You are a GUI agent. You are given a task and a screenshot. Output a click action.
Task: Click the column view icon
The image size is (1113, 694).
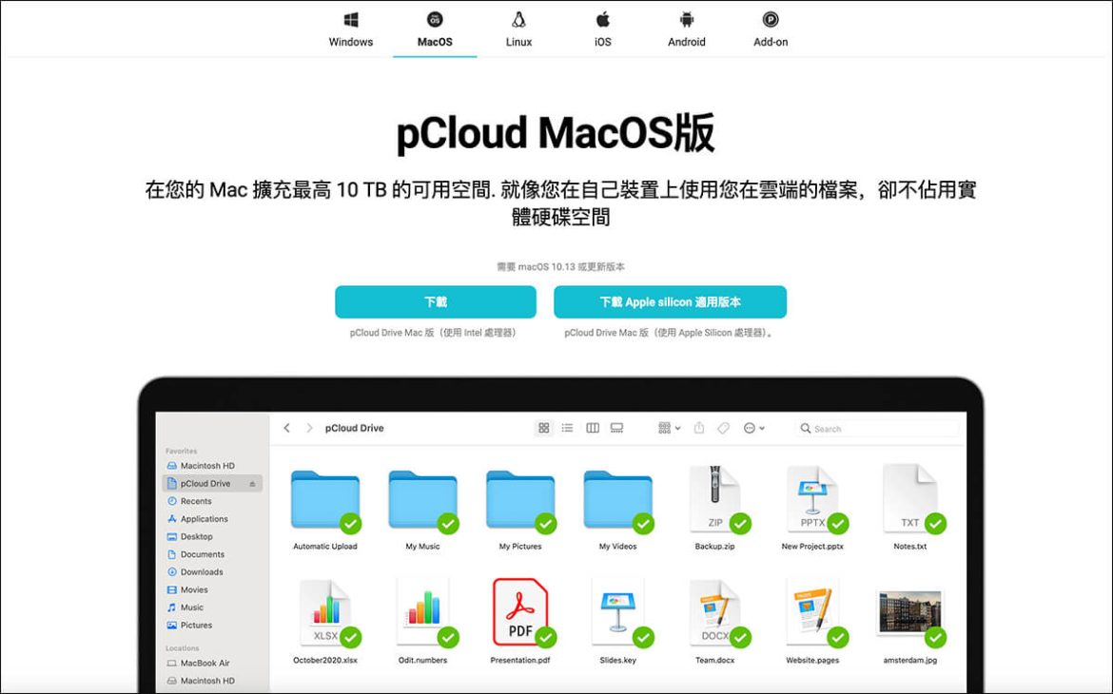coord(593,428)
